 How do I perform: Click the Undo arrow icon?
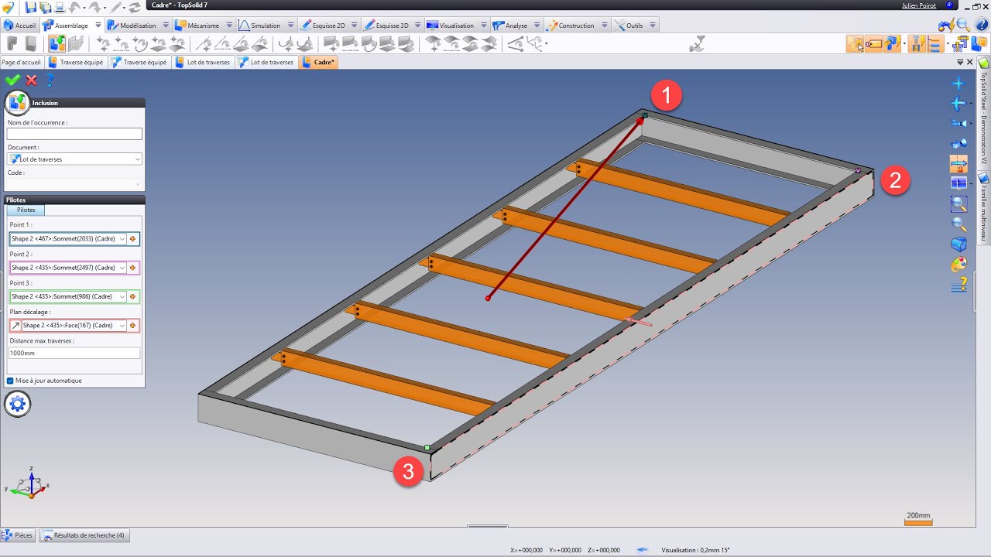coord(75,7)
